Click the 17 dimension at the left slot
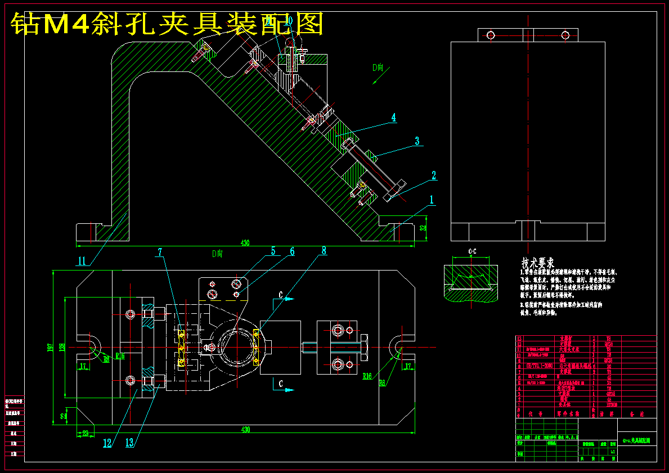The width and height of the screenshot is (669, 473). click(83, 366)
